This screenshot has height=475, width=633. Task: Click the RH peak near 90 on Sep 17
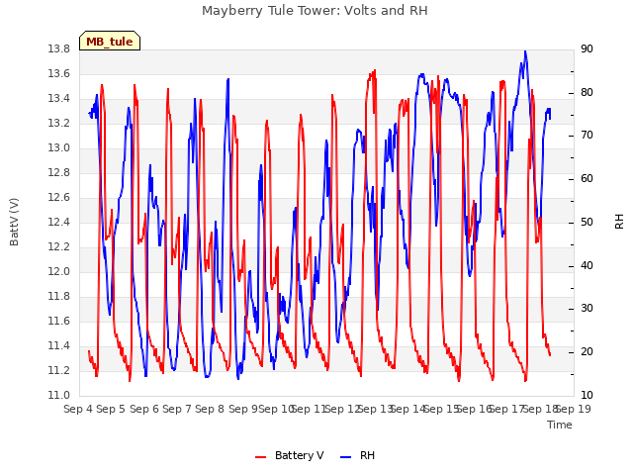525,51
